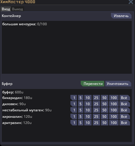
Task: Move all бикаридин with Всё
Action: [x=125, y=98]
